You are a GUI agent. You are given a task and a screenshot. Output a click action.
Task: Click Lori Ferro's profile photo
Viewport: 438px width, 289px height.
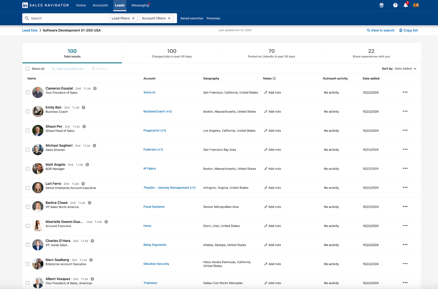click(38, 188)
